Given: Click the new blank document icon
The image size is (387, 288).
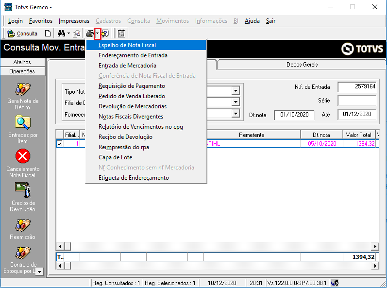Looking at the screenshot, I should click(48, 34).
